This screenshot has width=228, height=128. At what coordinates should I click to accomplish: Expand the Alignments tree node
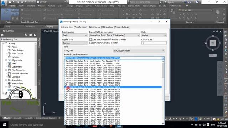click(6, 60)
